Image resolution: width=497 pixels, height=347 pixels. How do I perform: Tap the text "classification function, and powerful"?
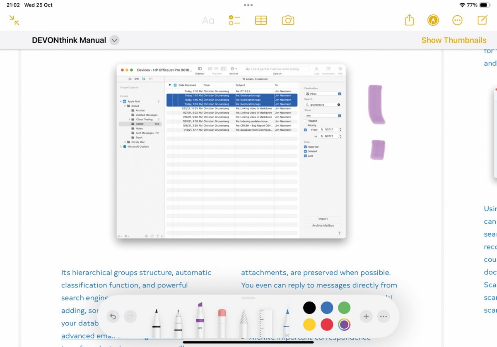[x=125, y=285]
